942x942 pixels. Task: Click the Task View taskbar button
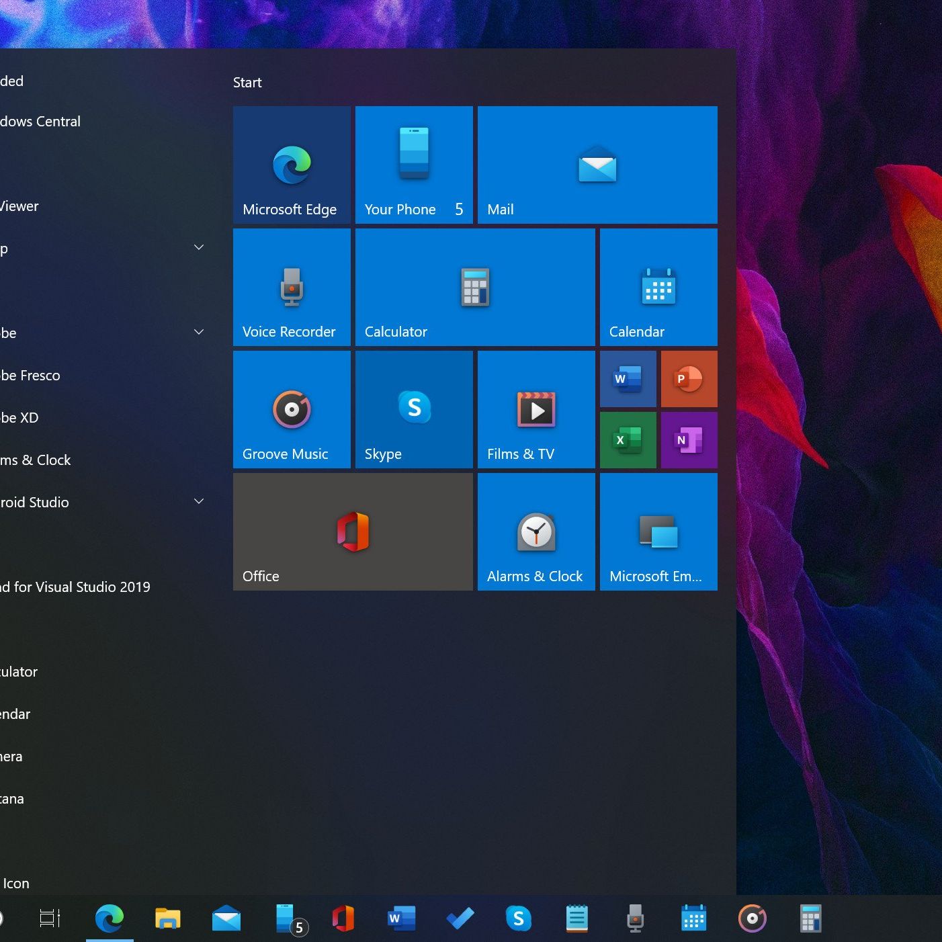[x=50, y=918]
